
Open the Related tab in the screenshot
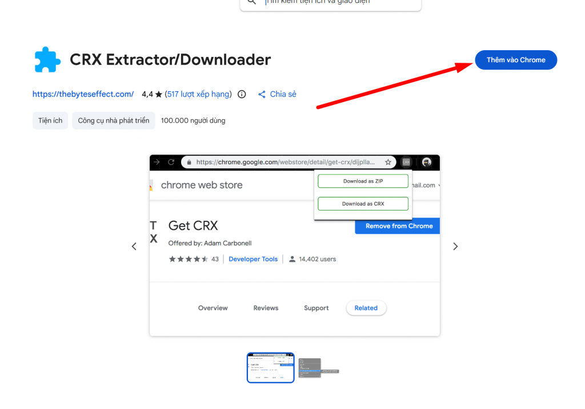point(366,308)
